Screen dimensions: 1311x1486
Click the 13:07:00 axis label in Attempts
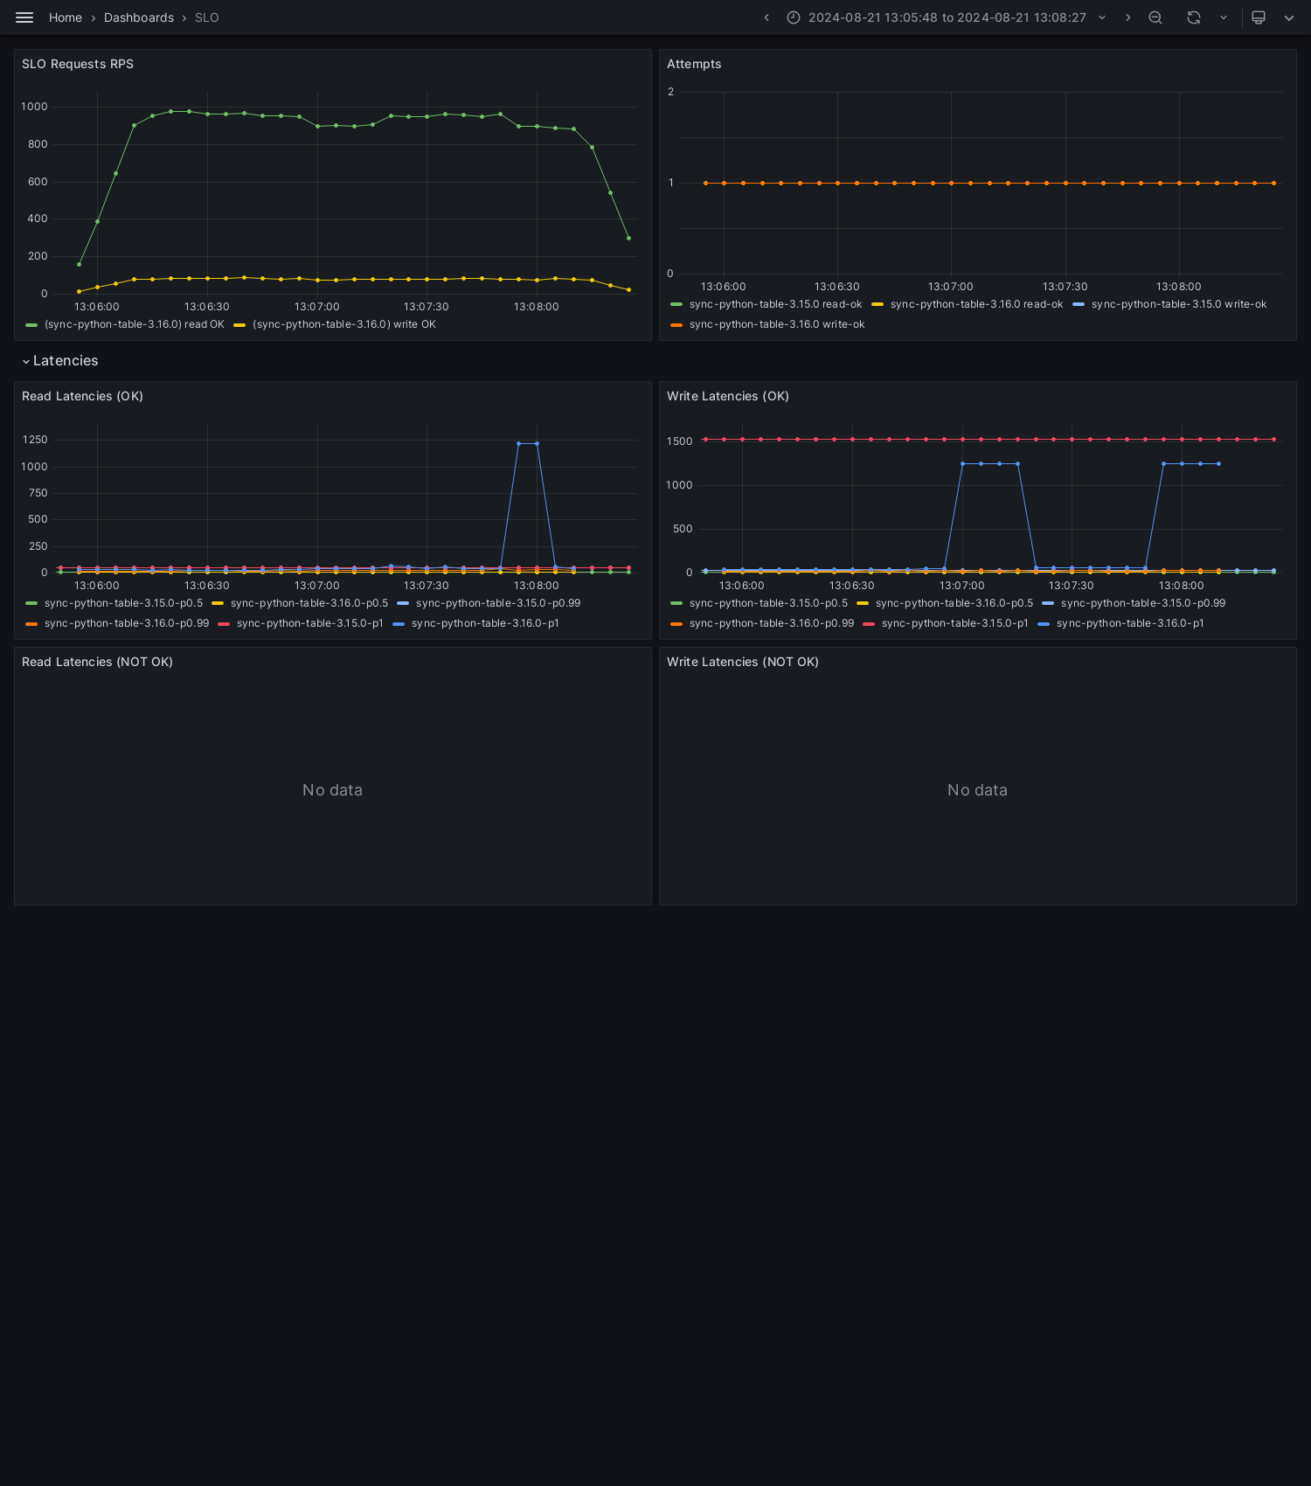click(950, 287)
